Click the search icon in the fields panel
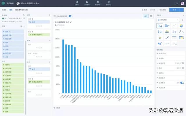 coord(21,26)
